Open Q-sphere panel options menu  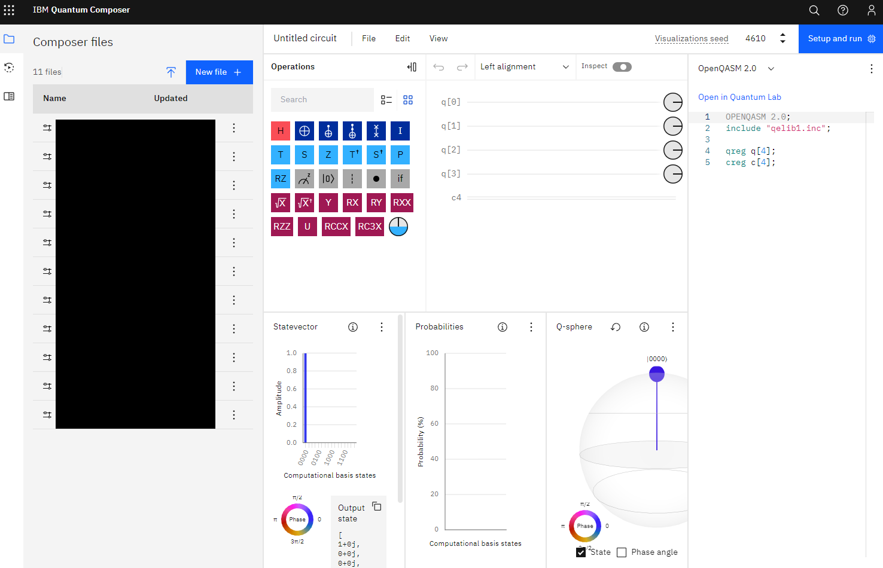click(673, 327)
